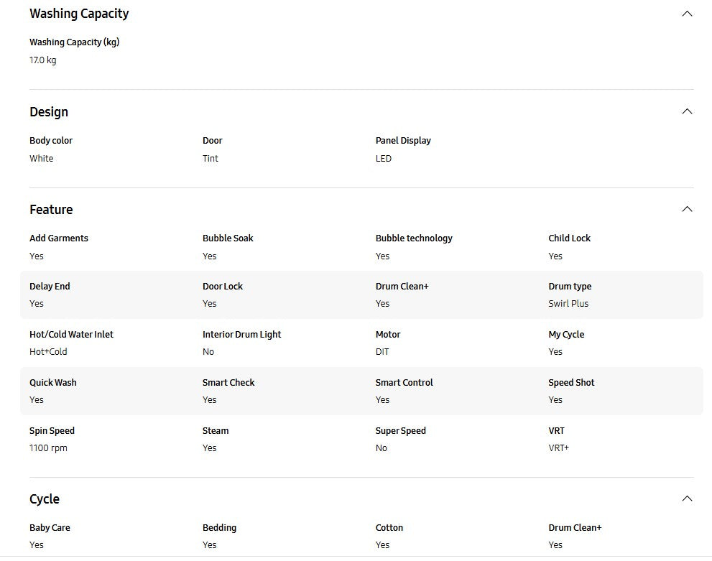Click the Bubble Soak feature label

coord(228,238)
